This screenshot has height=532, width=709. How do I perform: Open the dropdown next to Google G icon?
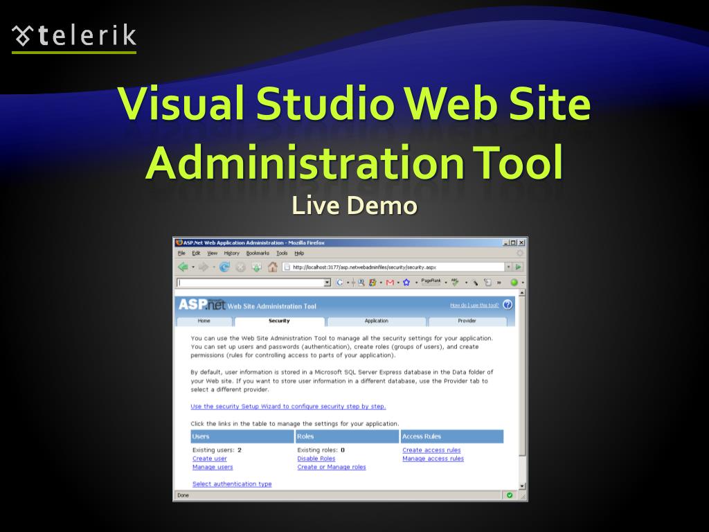348,283
